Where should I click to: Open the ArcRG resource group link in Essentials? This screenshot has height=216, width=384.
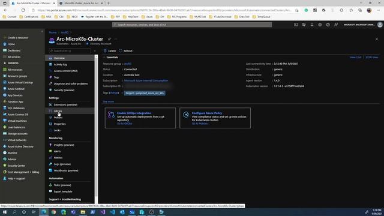tap(128, 64)
